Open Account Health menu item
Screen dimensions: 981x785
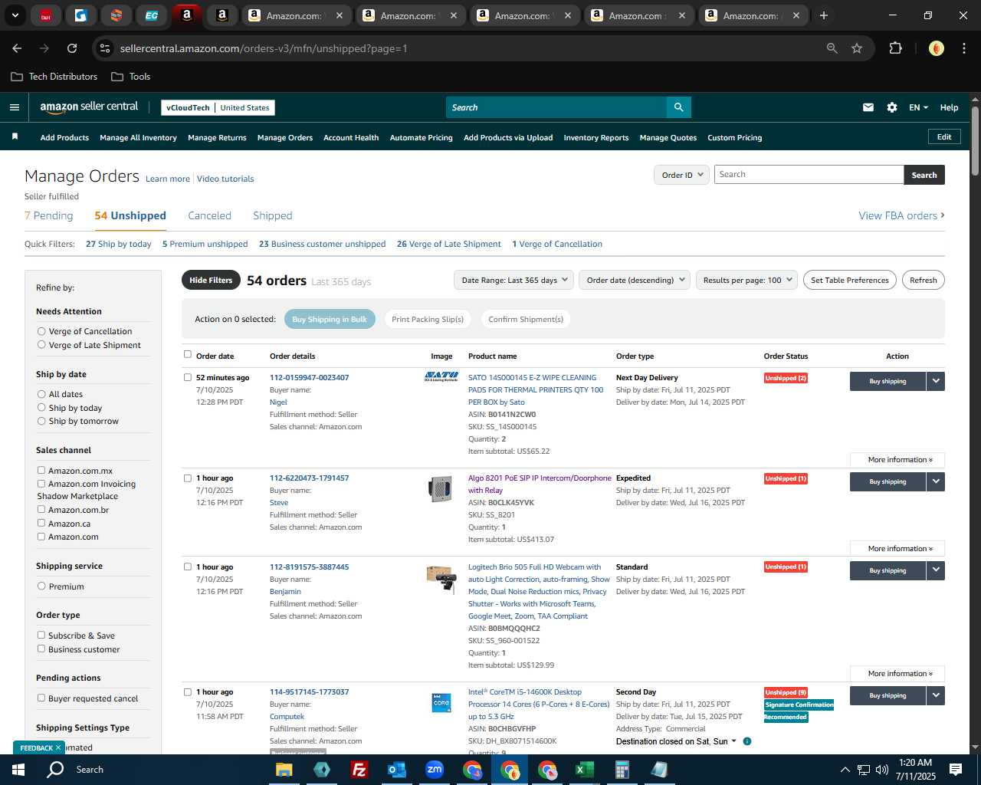pyautogui.click(x=351, y=138)
